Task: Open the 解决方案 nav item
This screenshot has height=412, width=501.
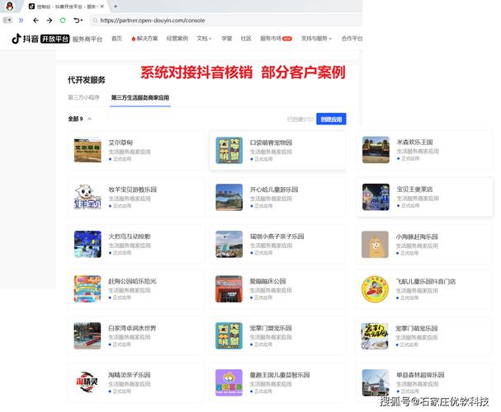Action: [144, 39]
